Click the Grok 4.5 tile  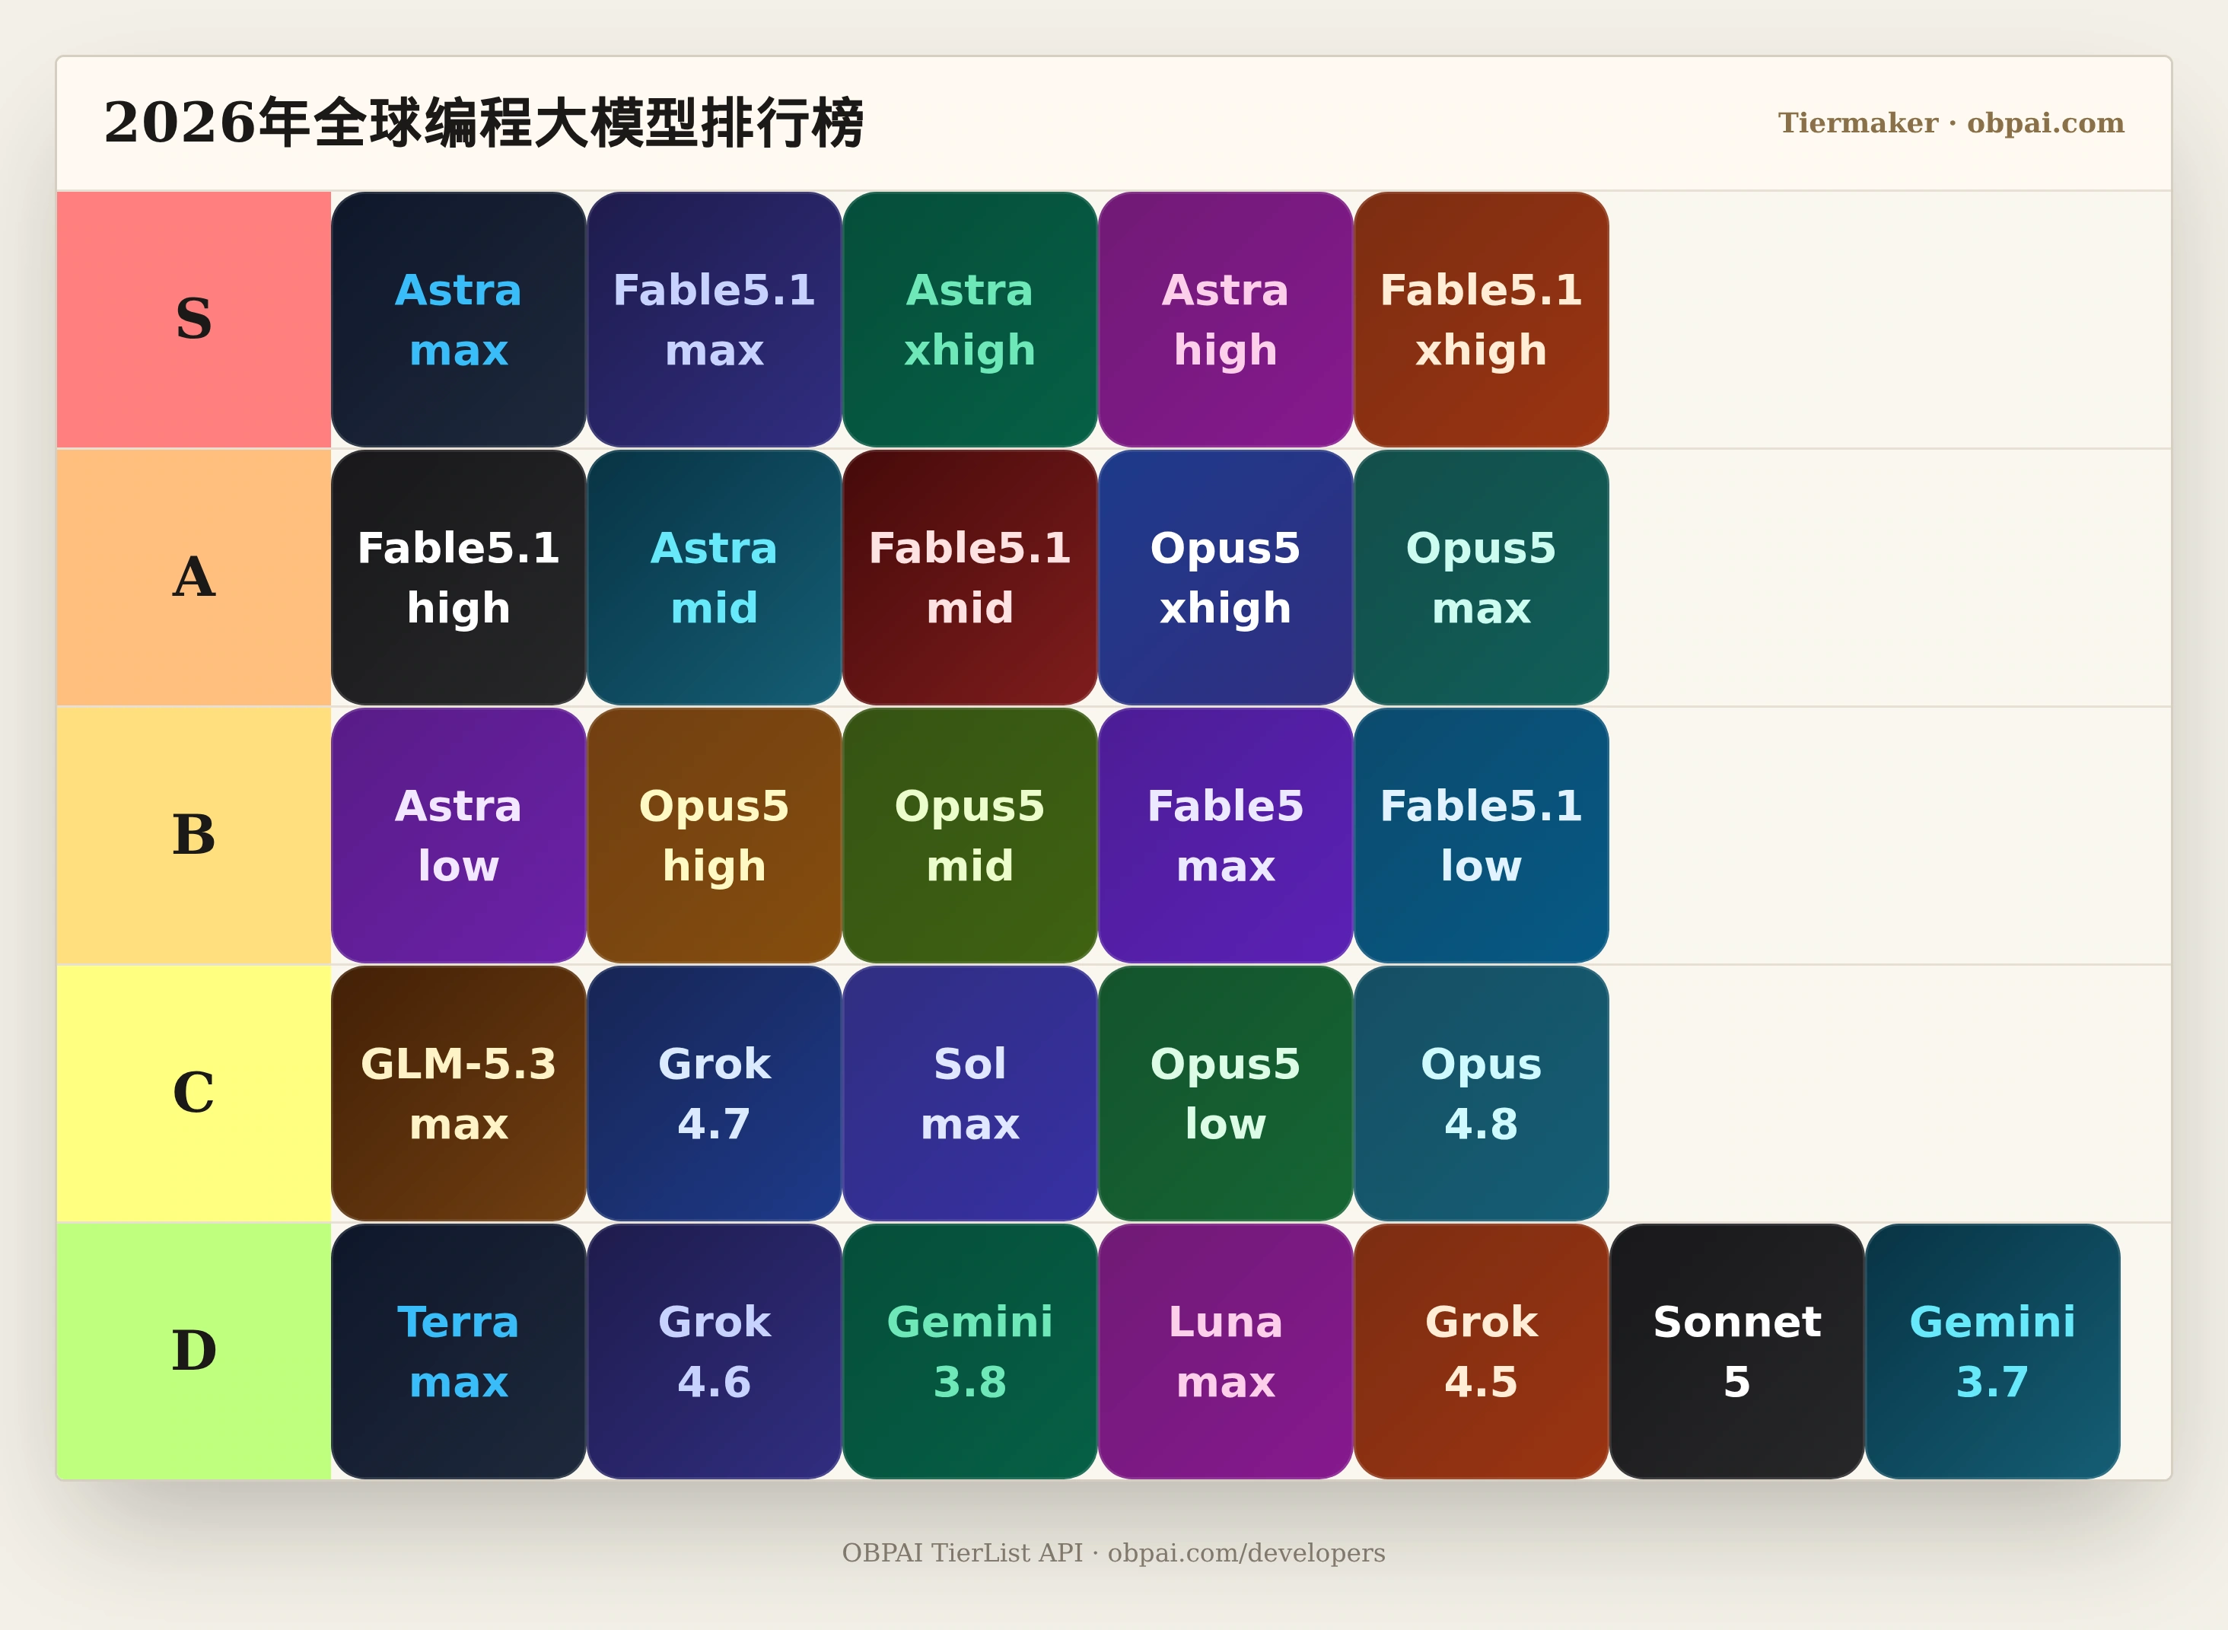(x=1481, y=1351)
